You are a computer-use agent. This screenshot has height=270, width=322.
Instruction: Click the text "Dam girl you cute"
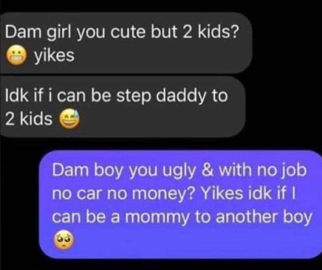pyautogui.click(x=75, y=33)
